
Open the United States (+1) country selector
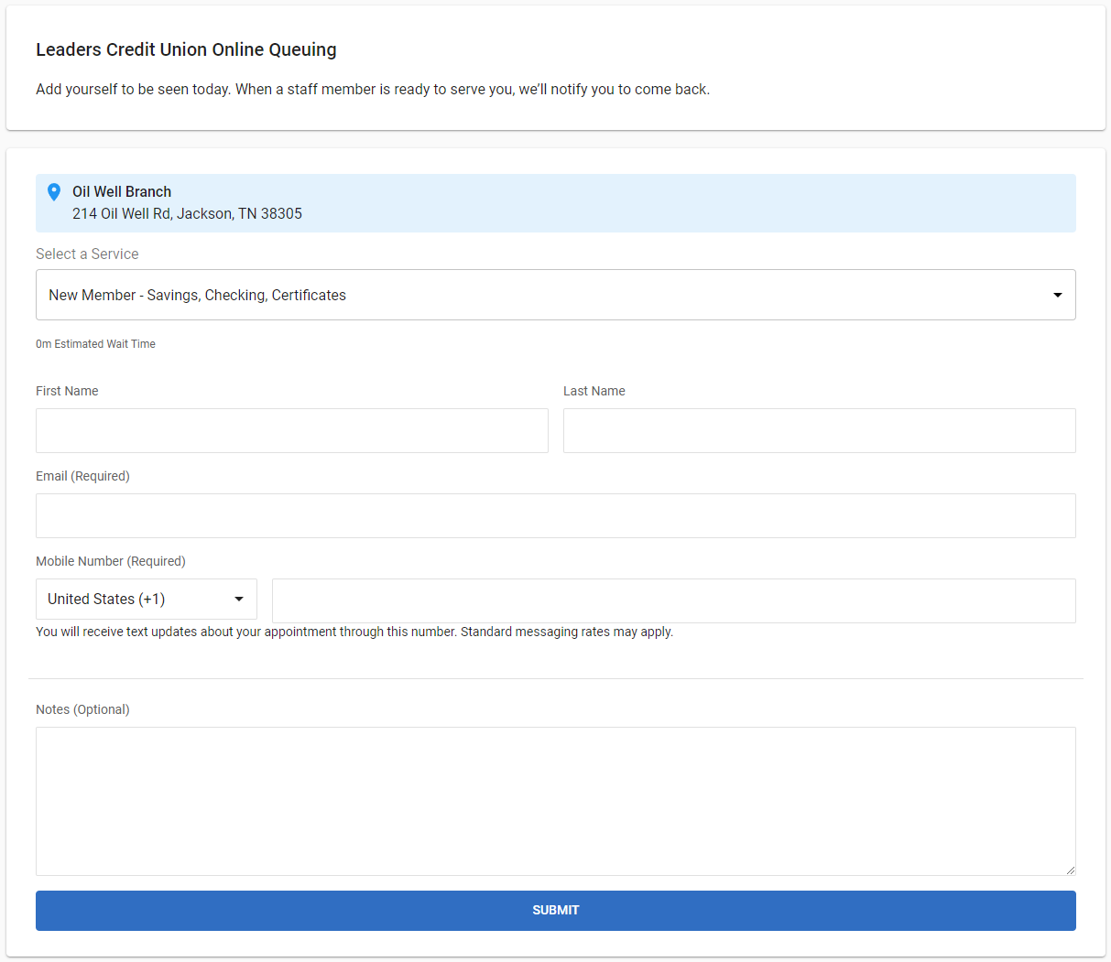(147, 600)
